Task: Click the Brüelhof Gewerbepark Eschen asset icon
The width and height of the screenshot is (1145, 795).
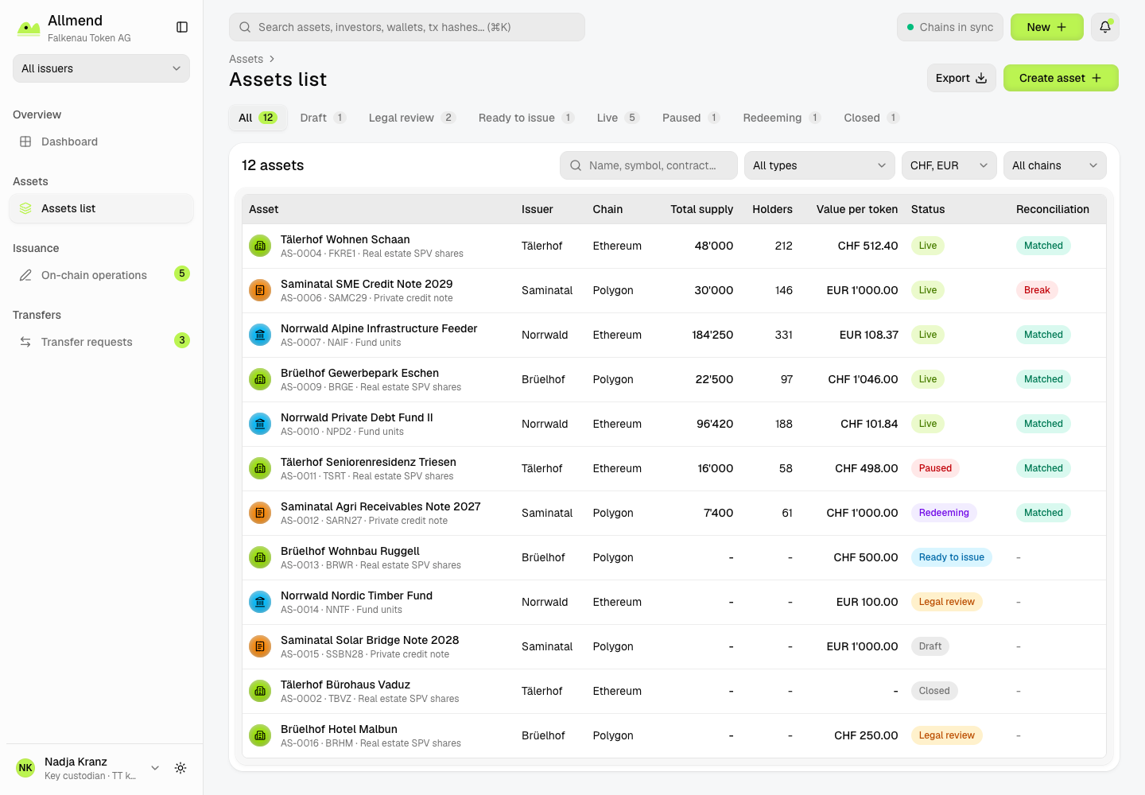Action: [x=260, y=379]
